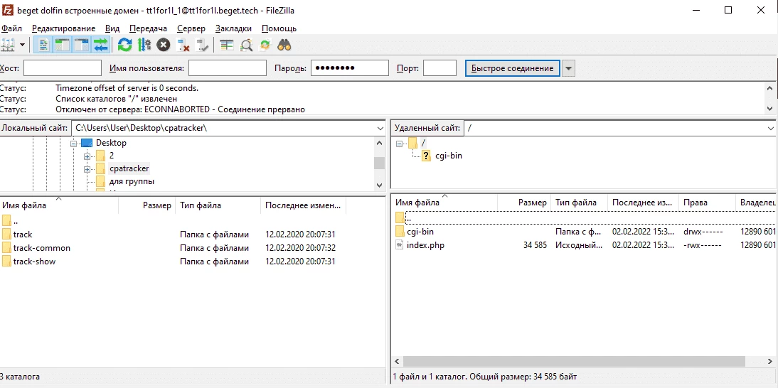Image resolution: width=778 pixels, height=388 pixels.
Task: Sort local files by Последнее изменение
Action: [303, 205]
